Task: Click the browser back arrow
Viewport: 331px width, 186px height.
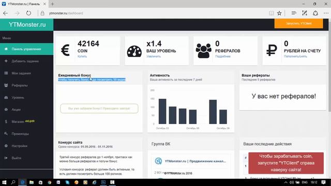Action: tap(6, 13)
